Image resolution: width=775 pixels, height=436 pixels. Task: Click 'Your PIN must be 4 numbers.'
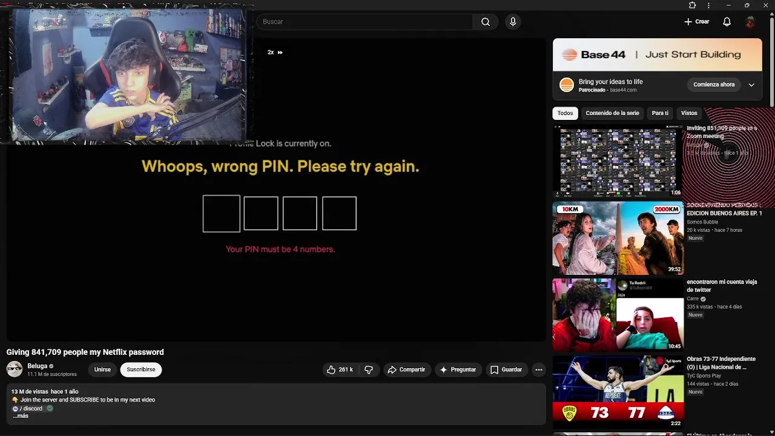pyautogui.click(x=280, y=249)
